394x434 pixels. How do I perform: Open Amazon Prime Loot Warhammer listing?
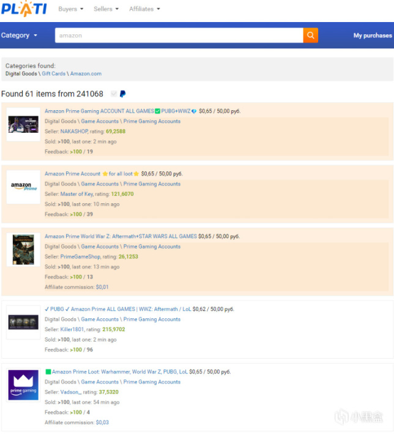[x=116, y=372]
